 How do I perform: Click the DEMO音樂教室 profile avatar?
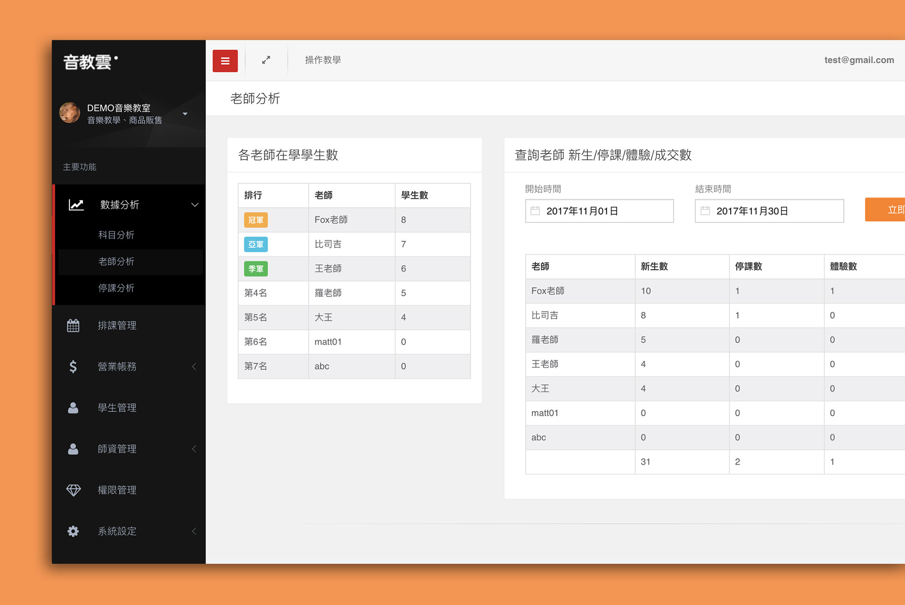(x=70, y=113)
